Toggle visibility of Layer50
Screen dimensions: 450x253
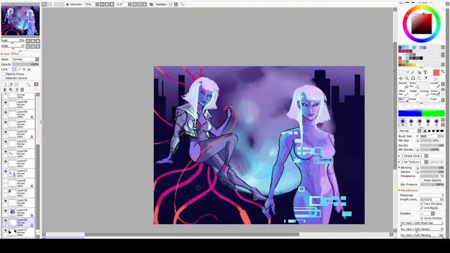point(5,221)
